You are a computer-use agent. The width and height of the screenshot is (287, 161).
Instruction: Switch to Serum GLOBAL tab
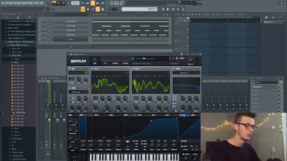click(x=126, y=61)
